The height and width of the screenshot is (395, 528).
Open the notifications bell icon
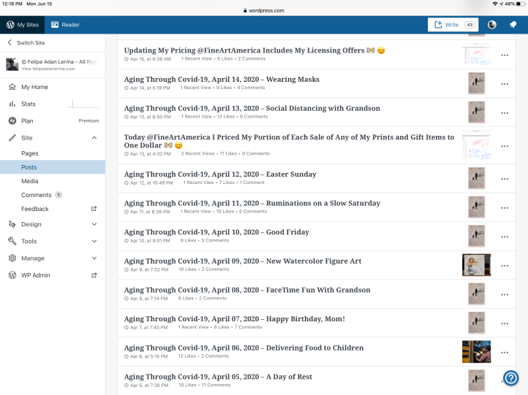point(513,25)
